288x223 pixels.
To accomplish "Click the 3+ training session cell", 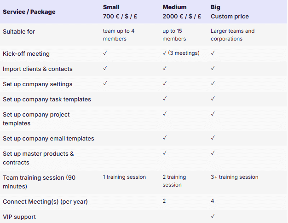I will (235, 177).
